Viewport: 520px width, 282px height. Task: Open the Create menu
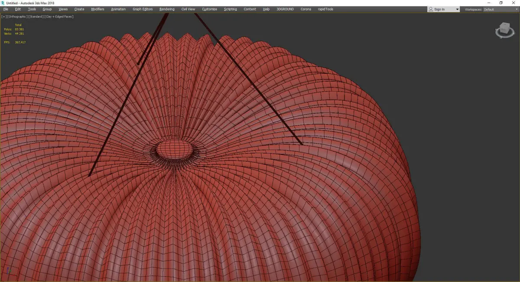[x=79, y=9]
